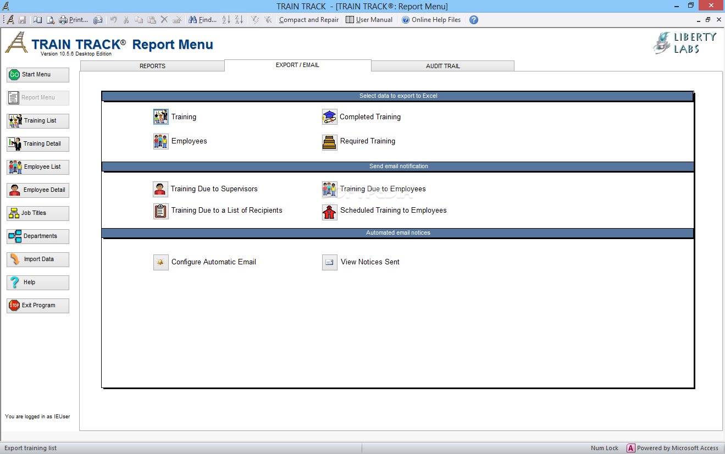
Task: Click the Training Due to Employees icon
Action: click(329, 189)
